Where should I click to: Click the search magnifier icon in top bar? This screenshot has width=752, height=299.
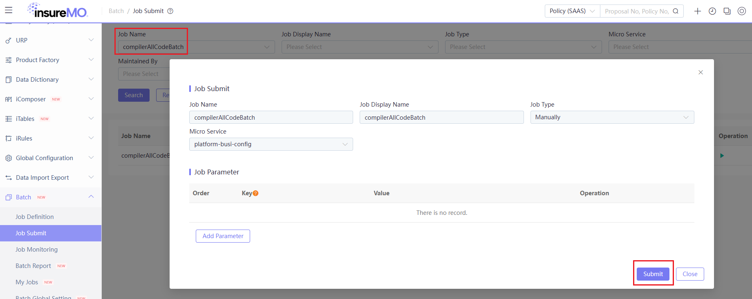coord(676,11)
